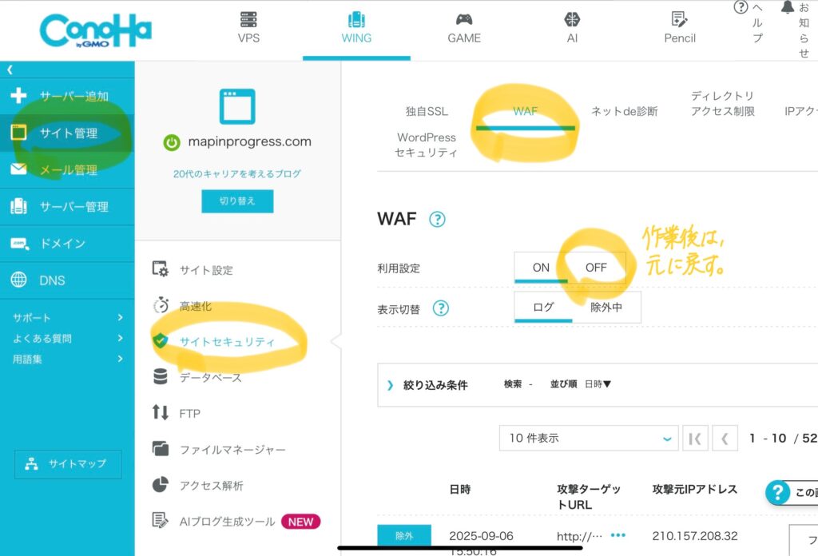Open the 10 件表示 page size dropdown

point(589,438)
